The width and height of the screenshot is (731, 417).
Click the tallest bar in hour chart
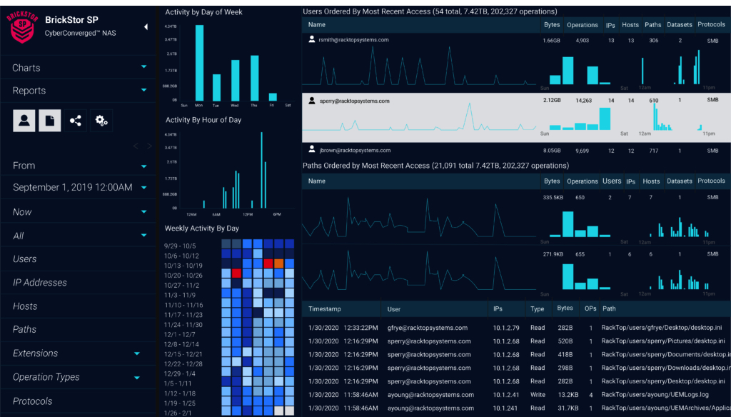coord(261,170)
